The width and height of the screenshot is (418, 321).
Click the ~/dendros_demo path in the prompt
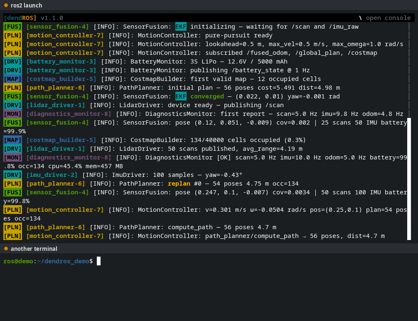click(63, 261)
